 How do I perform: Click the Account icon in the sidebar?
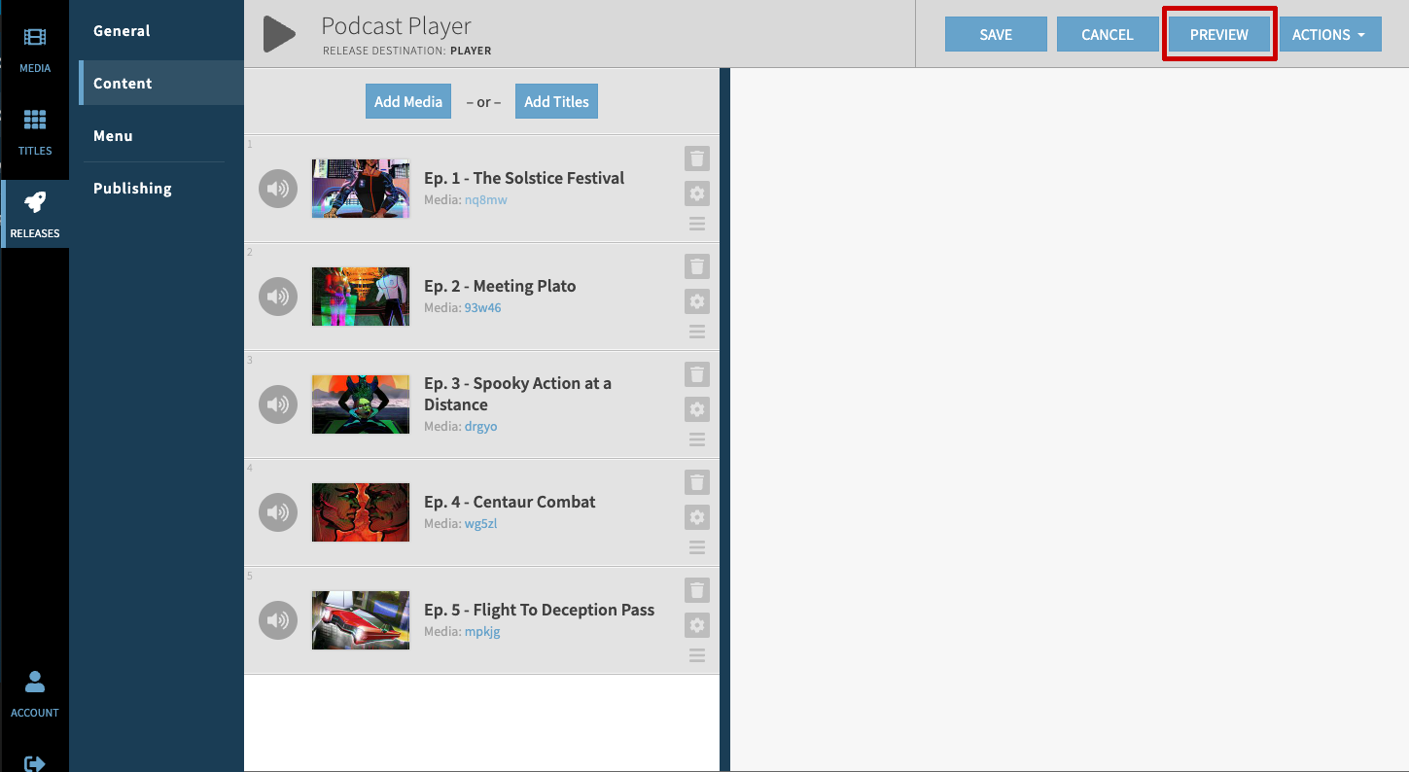(x=34, y=691)
